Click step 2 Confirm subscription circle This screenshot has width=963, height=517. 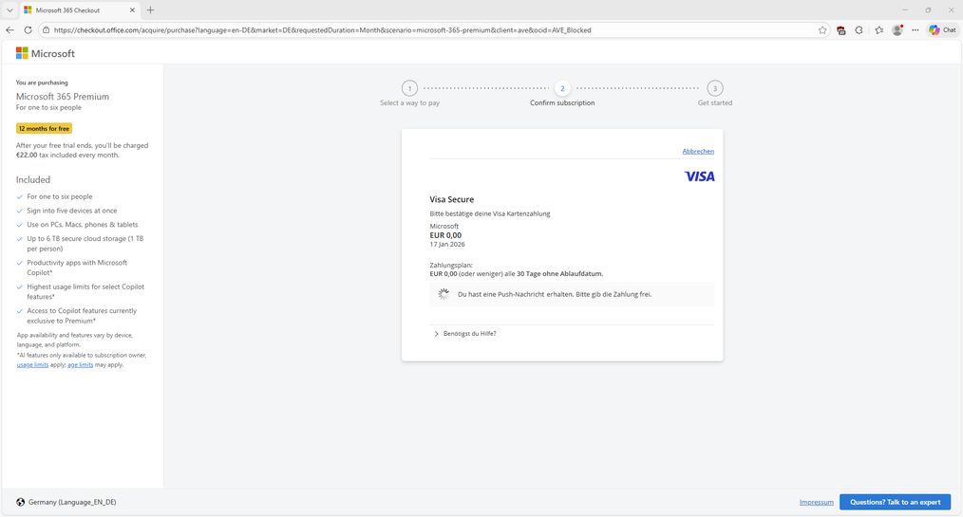[x=562, y=88]
